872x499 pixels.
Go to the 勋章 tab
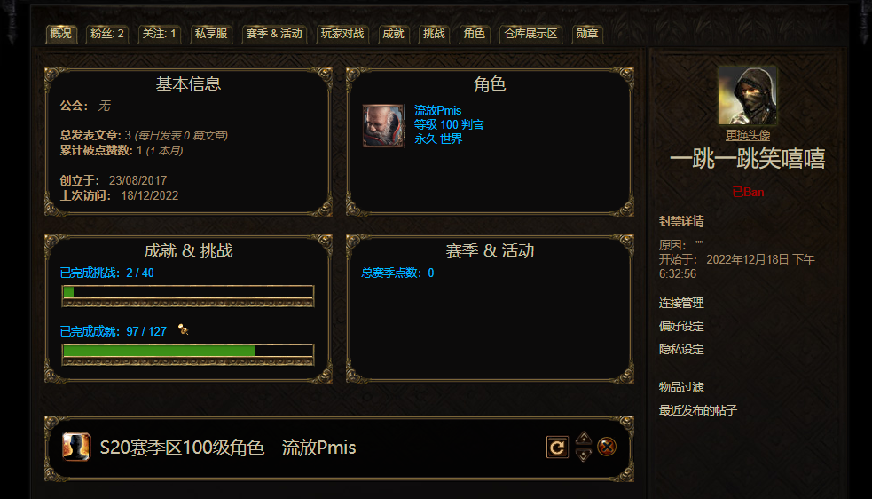(587, 34)
